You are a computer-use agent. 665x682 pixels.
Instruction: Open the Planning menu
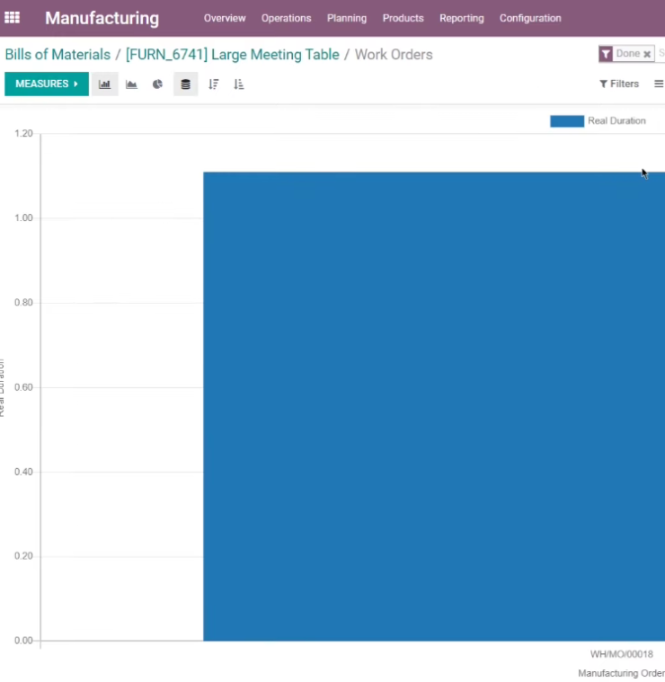coord(347,18)
